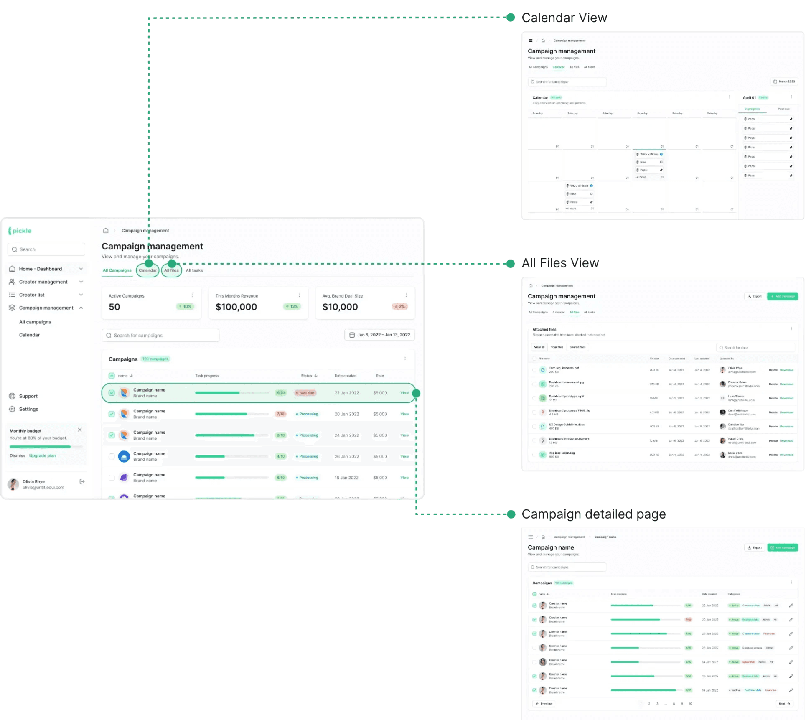The height and width of the screenshot is (720, 806).
Task: Expand the Home - Dashboard sidebar menu
Action: tap(81, 269)
